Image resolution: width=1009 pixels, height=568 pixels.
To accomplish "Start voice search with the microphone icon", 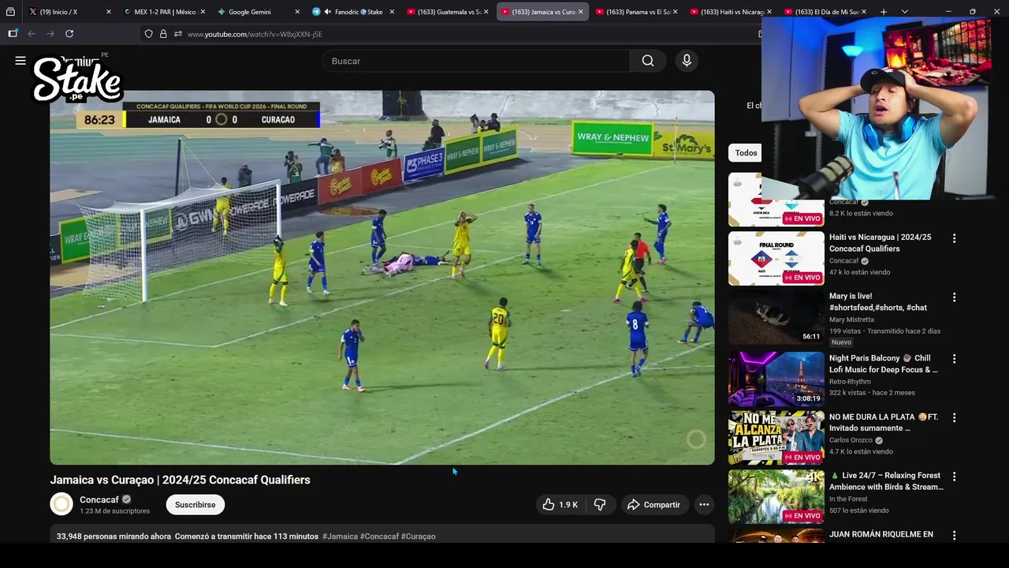I will [x=687, y=61].
